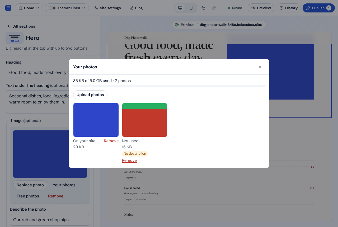The width and height of the screenshot is (338, 227).
Task: Click the undo arrow icon
Action: click(203, 8)
